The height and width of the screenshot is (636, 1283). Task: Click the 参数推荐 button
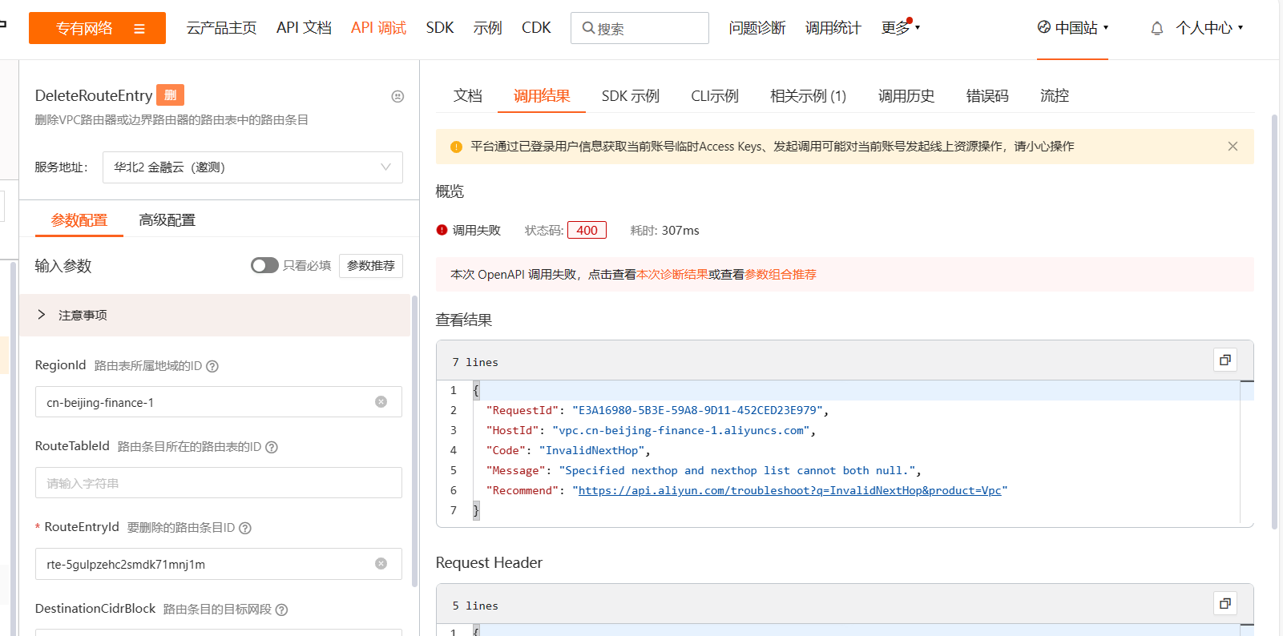point(371,265)
